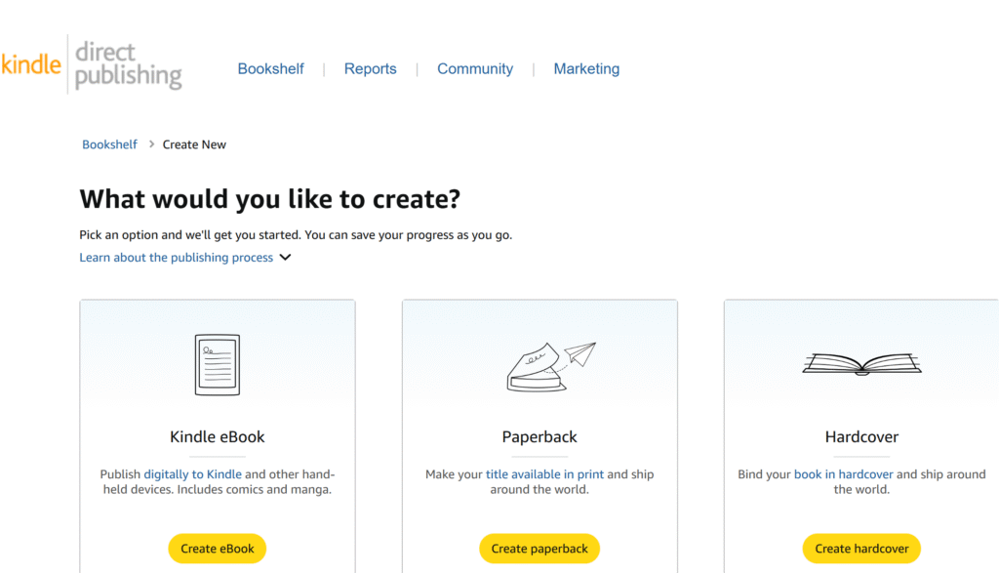Return to Bookshelf via breadcrumb link
Screen dimensions: 999x573
pos(109,144)
